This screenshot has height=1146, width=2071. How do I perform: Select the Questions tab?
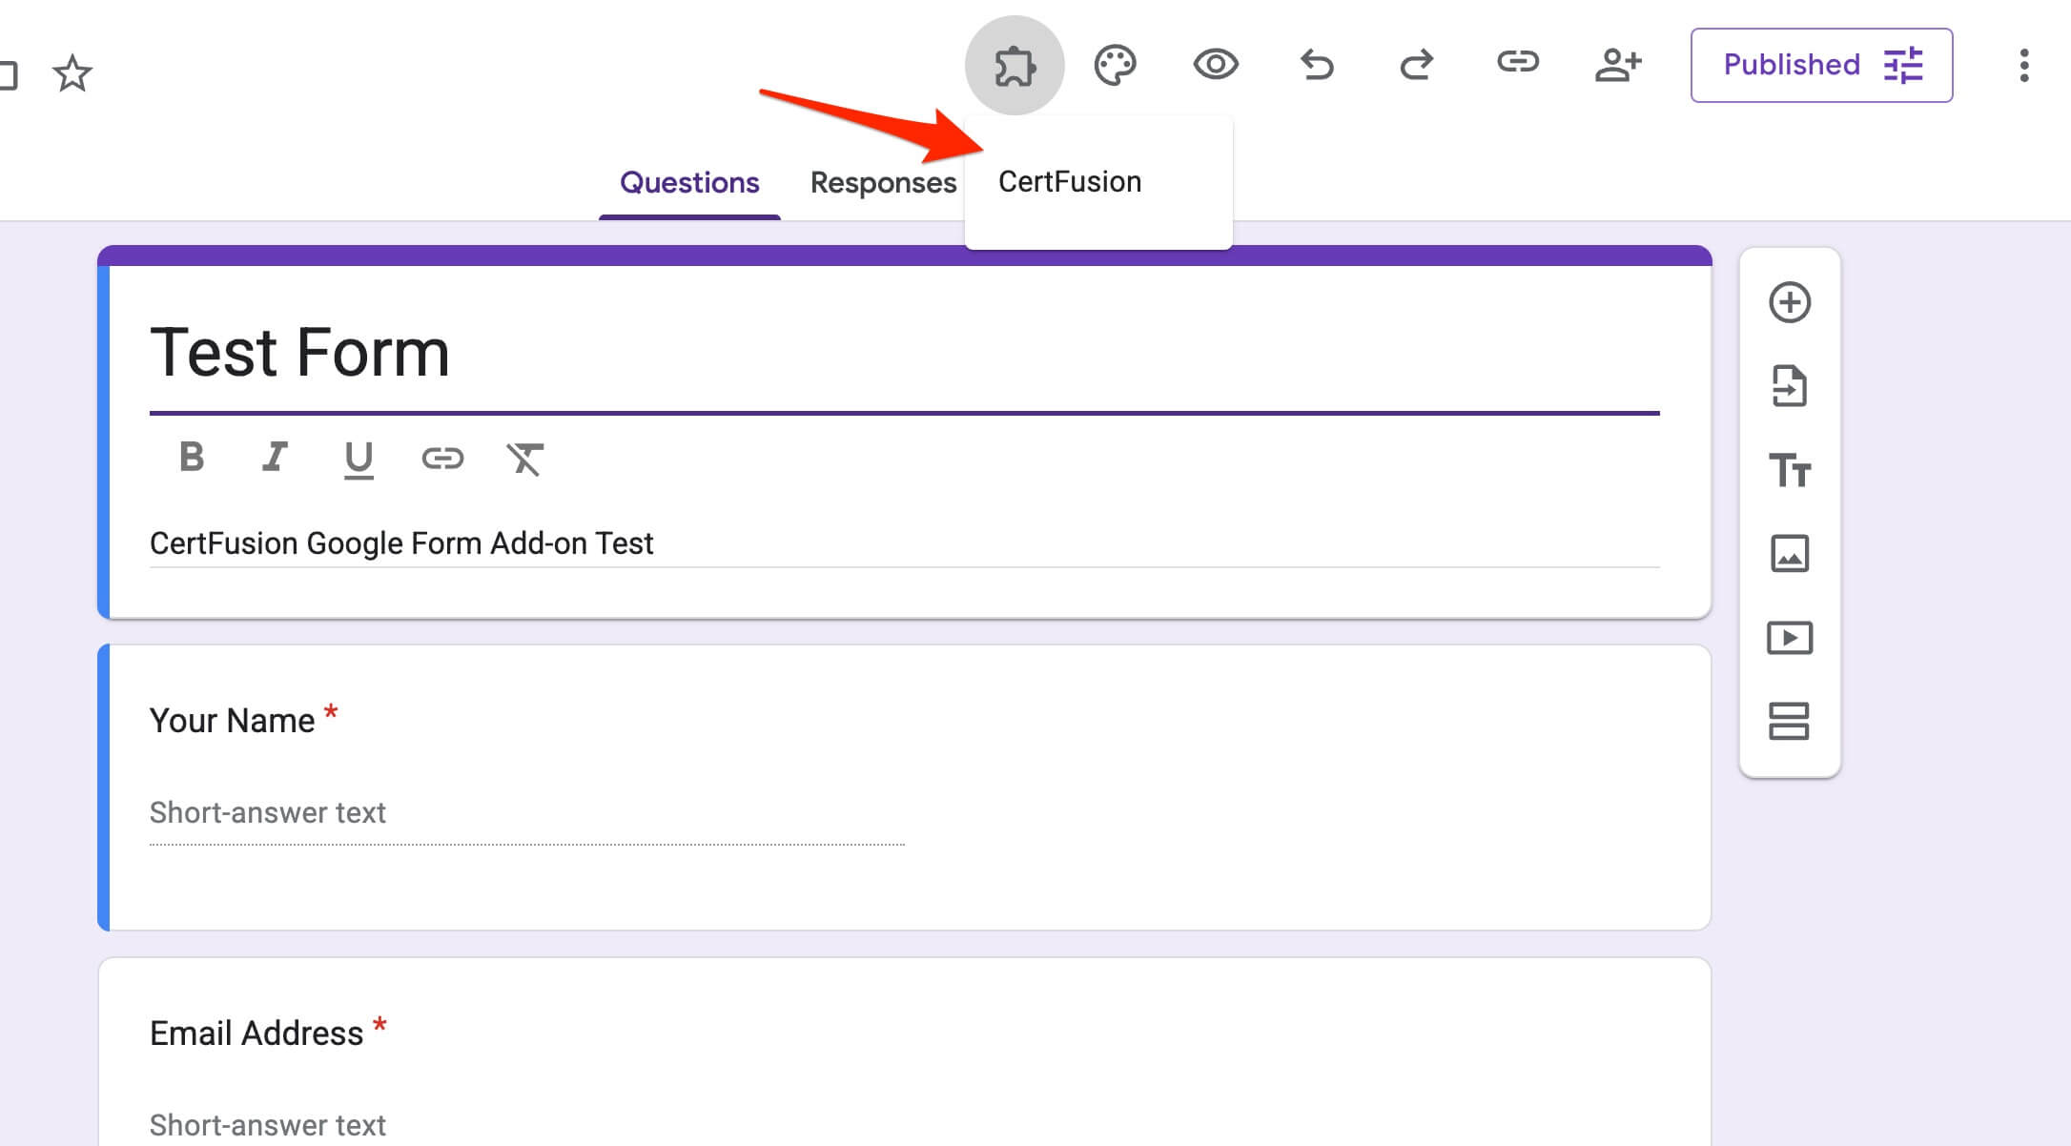[689, 182]
